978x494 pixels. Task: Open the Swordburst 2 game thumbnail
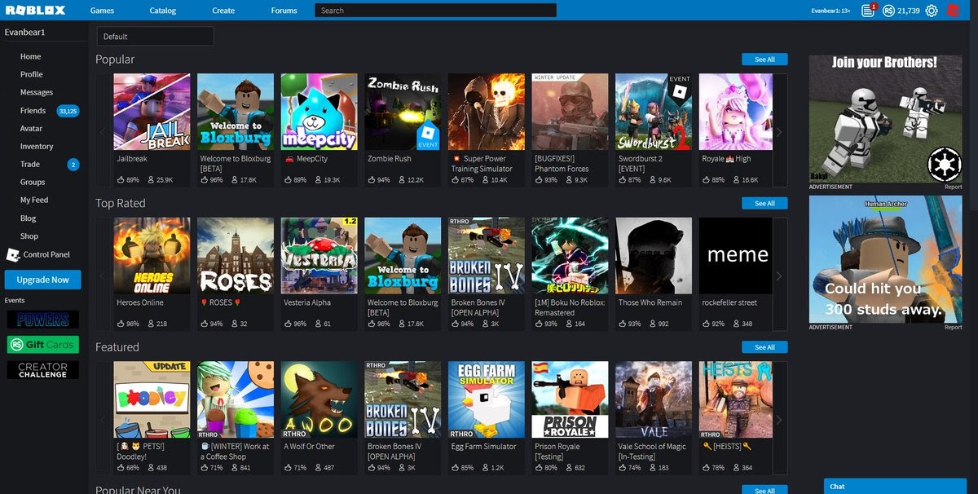(654, 112)
